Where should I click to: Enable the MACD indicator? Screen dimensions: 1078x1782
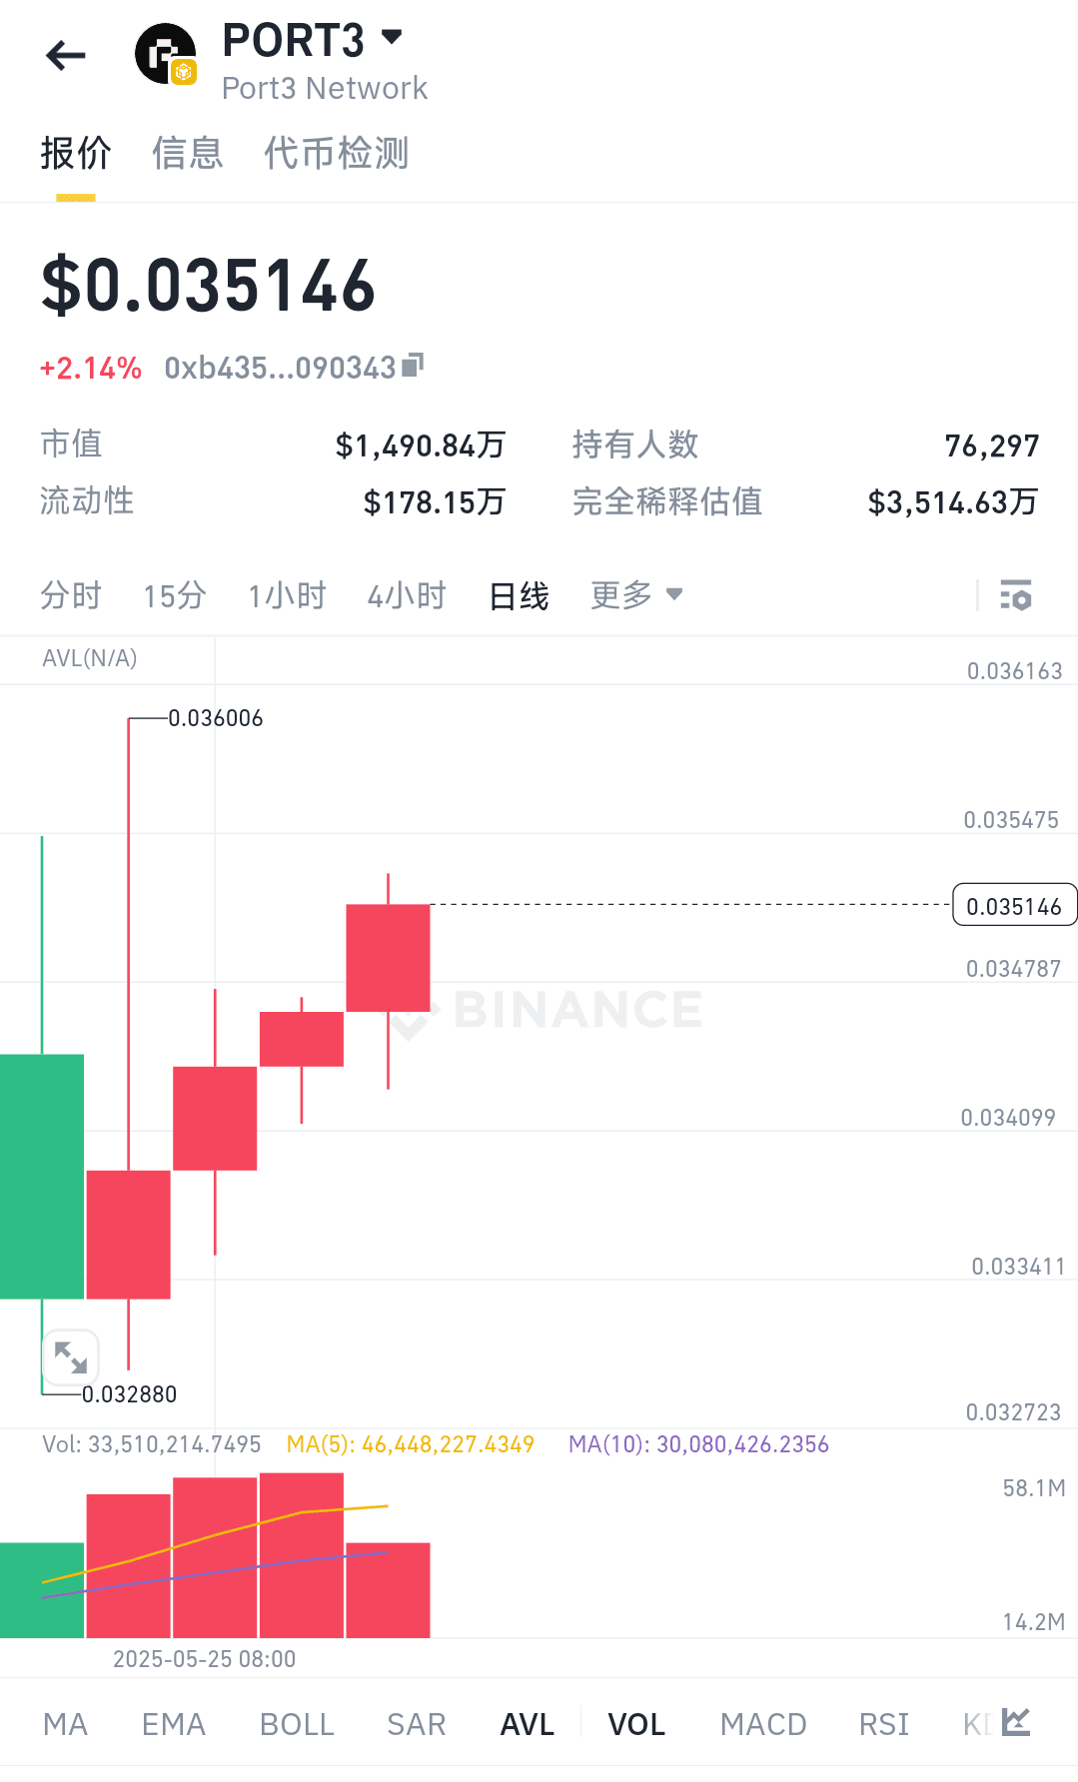pyautogui.click(x=763, y=1724)
